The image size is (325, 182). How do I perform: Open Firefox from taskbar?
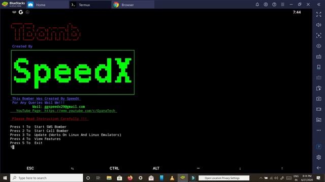pos(130,177)
